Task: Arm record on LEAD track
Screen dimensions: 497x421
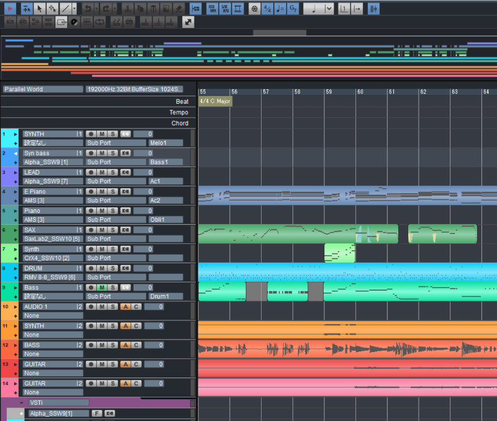Action: coord(91,173)
